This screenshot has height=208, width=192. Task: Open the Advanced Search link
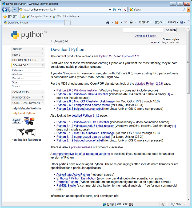click(x=146, y=36)
